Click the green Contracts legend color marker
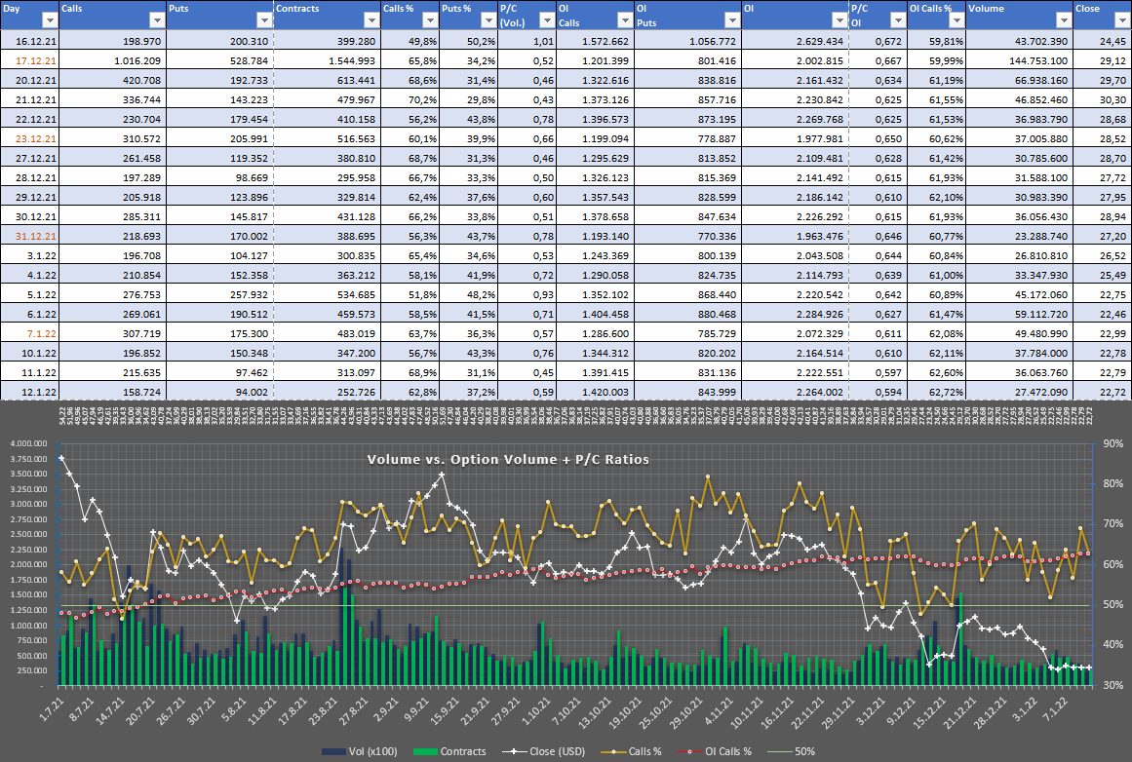 426,751
